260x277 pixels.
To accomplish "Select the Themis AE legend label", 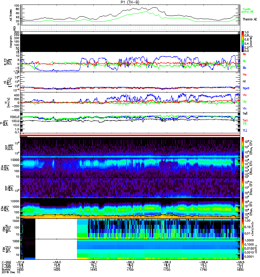I will [x=250, y=19].
